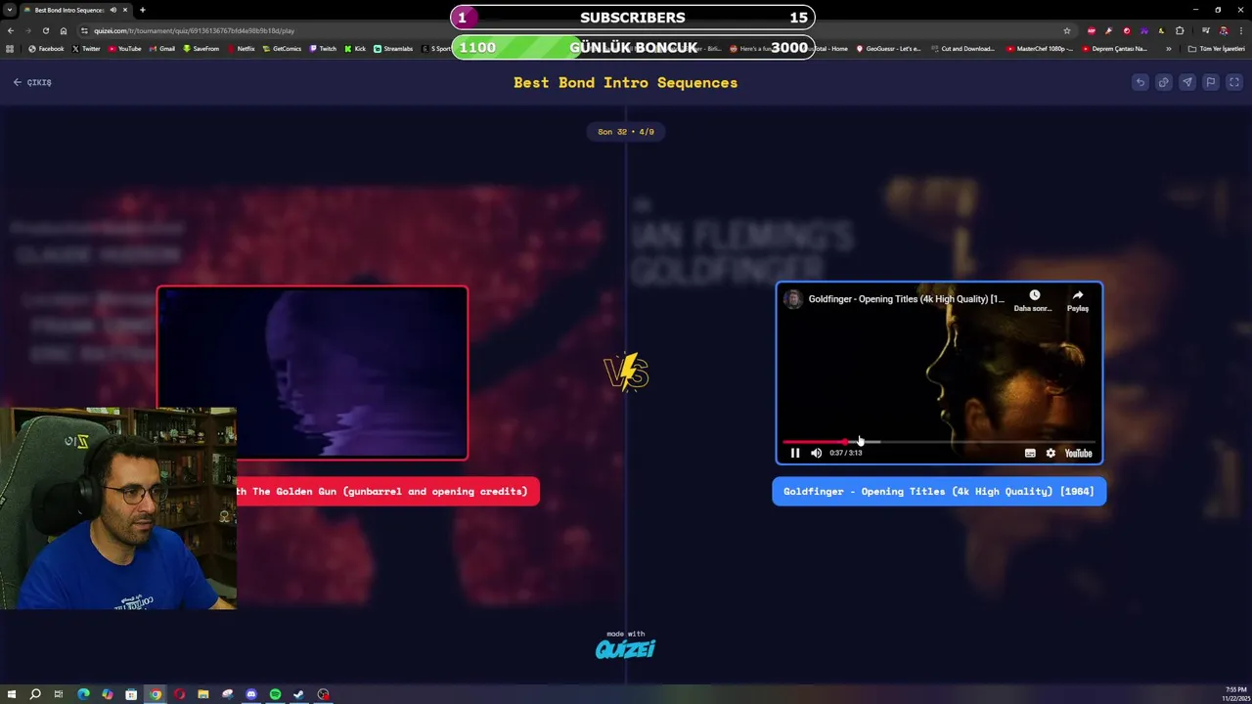Reload the page
This screenshot has width=1252, height=704.
45,30
